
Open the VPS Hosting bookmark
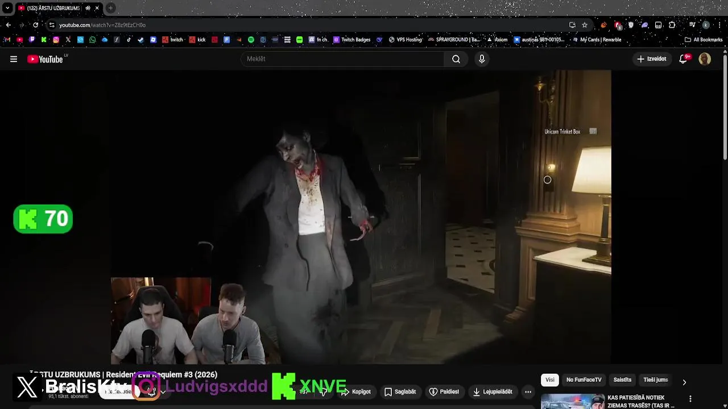pos(405,40)
